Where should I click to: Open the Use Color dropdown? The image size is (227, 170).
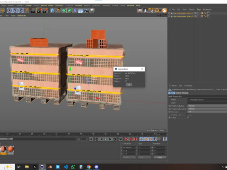[207, 112]
